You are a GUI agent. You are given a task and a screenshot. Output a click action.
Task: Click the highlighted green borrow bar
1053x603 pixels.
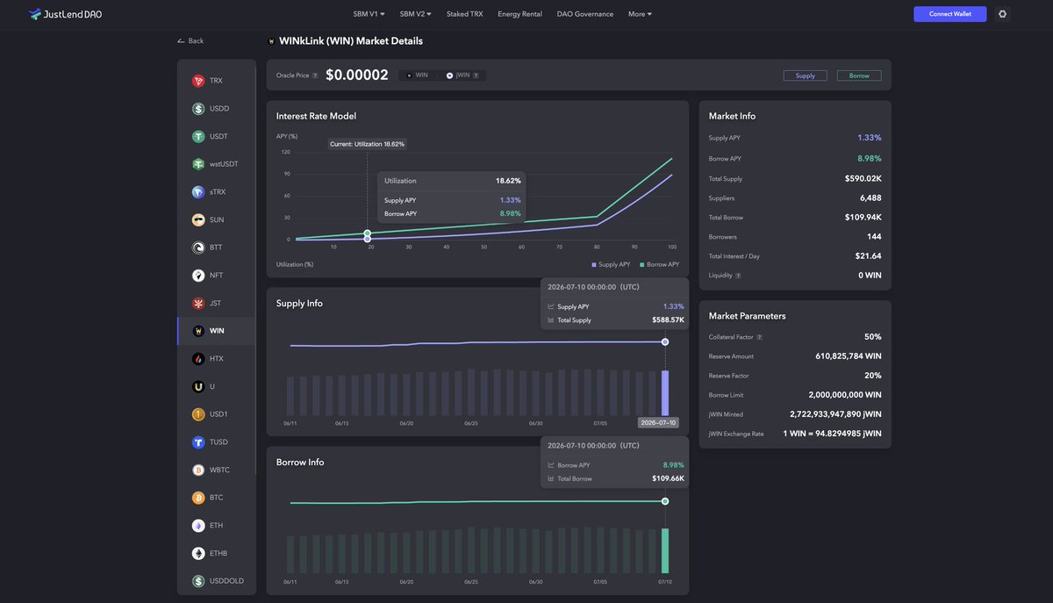pos(665,551)
